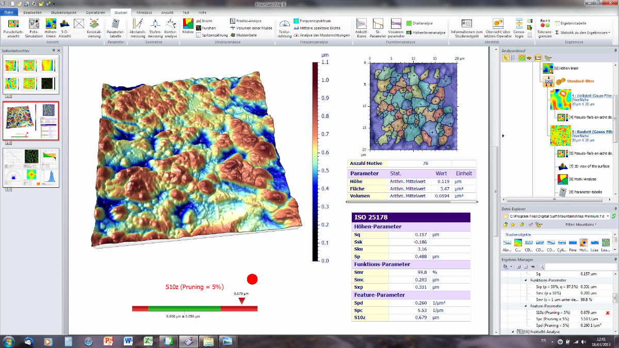Start the Abstandsmessung tool
This screenshot has height=348, width=619.
click(138, 28)
